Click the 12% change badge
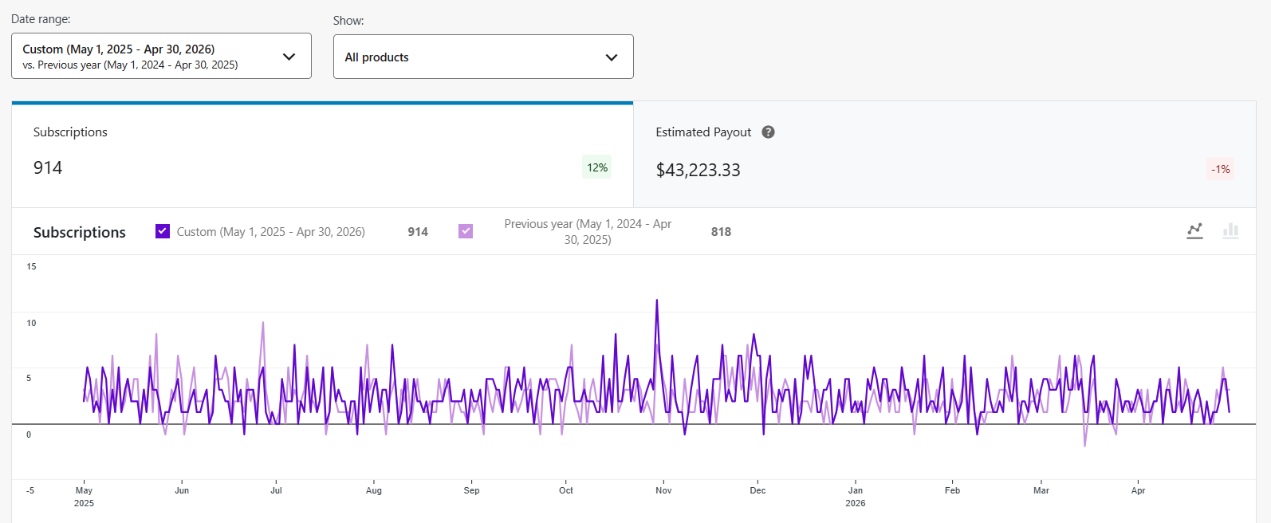Image resolution: width=1271 pixels, height=523 pixels. point(597,167)
